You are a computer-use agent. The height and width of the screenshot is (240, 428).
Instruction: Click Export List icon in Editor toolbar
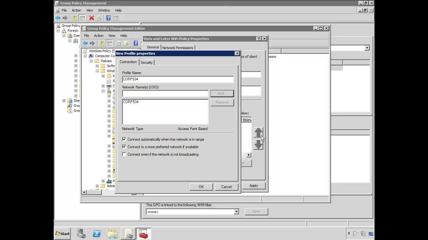point(126,43)
